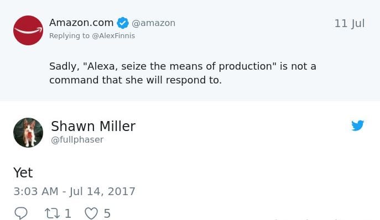Select the Amazon tweet text about Alexa

[x=183, y=73]
